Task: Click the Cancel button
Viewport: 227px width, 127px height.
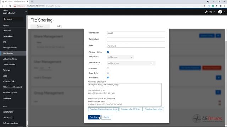Action: 106,117
